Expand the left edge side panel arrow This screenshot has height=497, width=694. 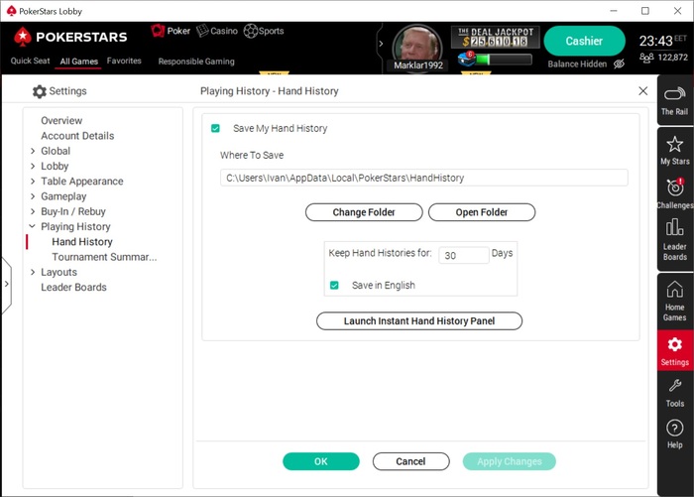6,284
